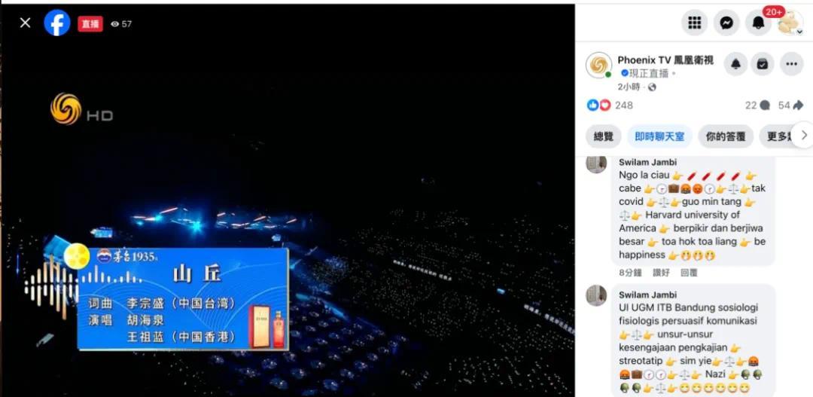The image size is (813, 397).
Task: Close the live video viewer
Action: click(x=25, y=23)
